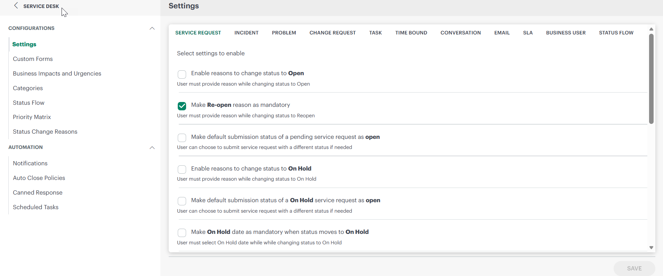Click the scroll down arrow in settings panel

651,247
